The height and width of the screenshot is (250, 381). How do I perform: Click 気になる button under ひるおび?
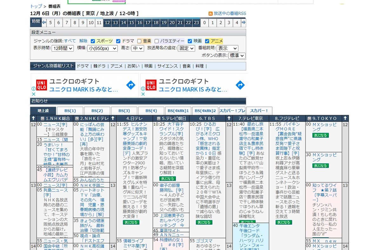[204, 222]
